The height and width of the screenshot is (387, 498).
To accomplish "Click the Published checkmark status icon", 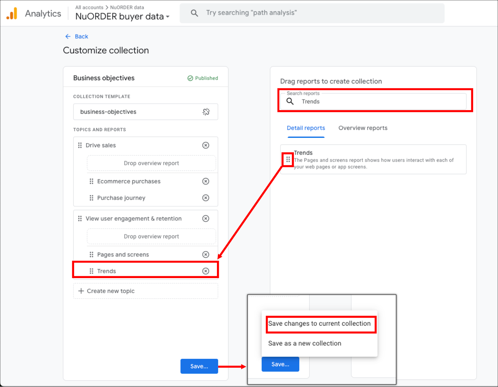I will [x=190, y=78].
